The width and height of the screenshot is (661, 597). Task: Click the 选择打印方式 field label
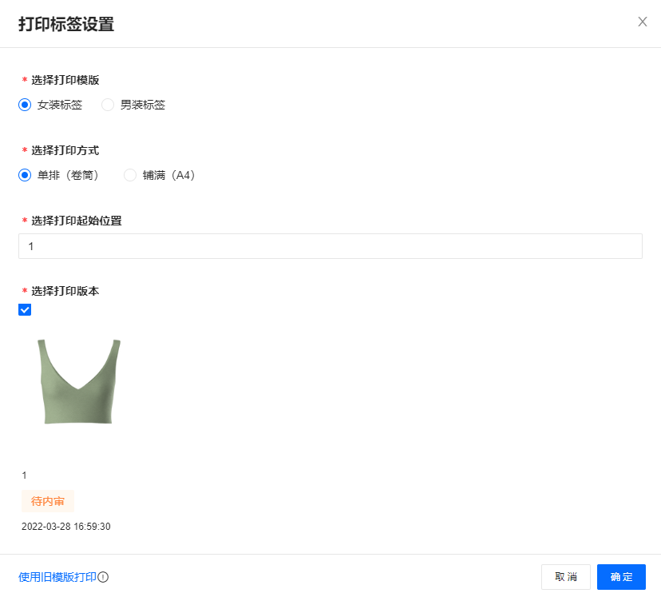click(65, 150)
